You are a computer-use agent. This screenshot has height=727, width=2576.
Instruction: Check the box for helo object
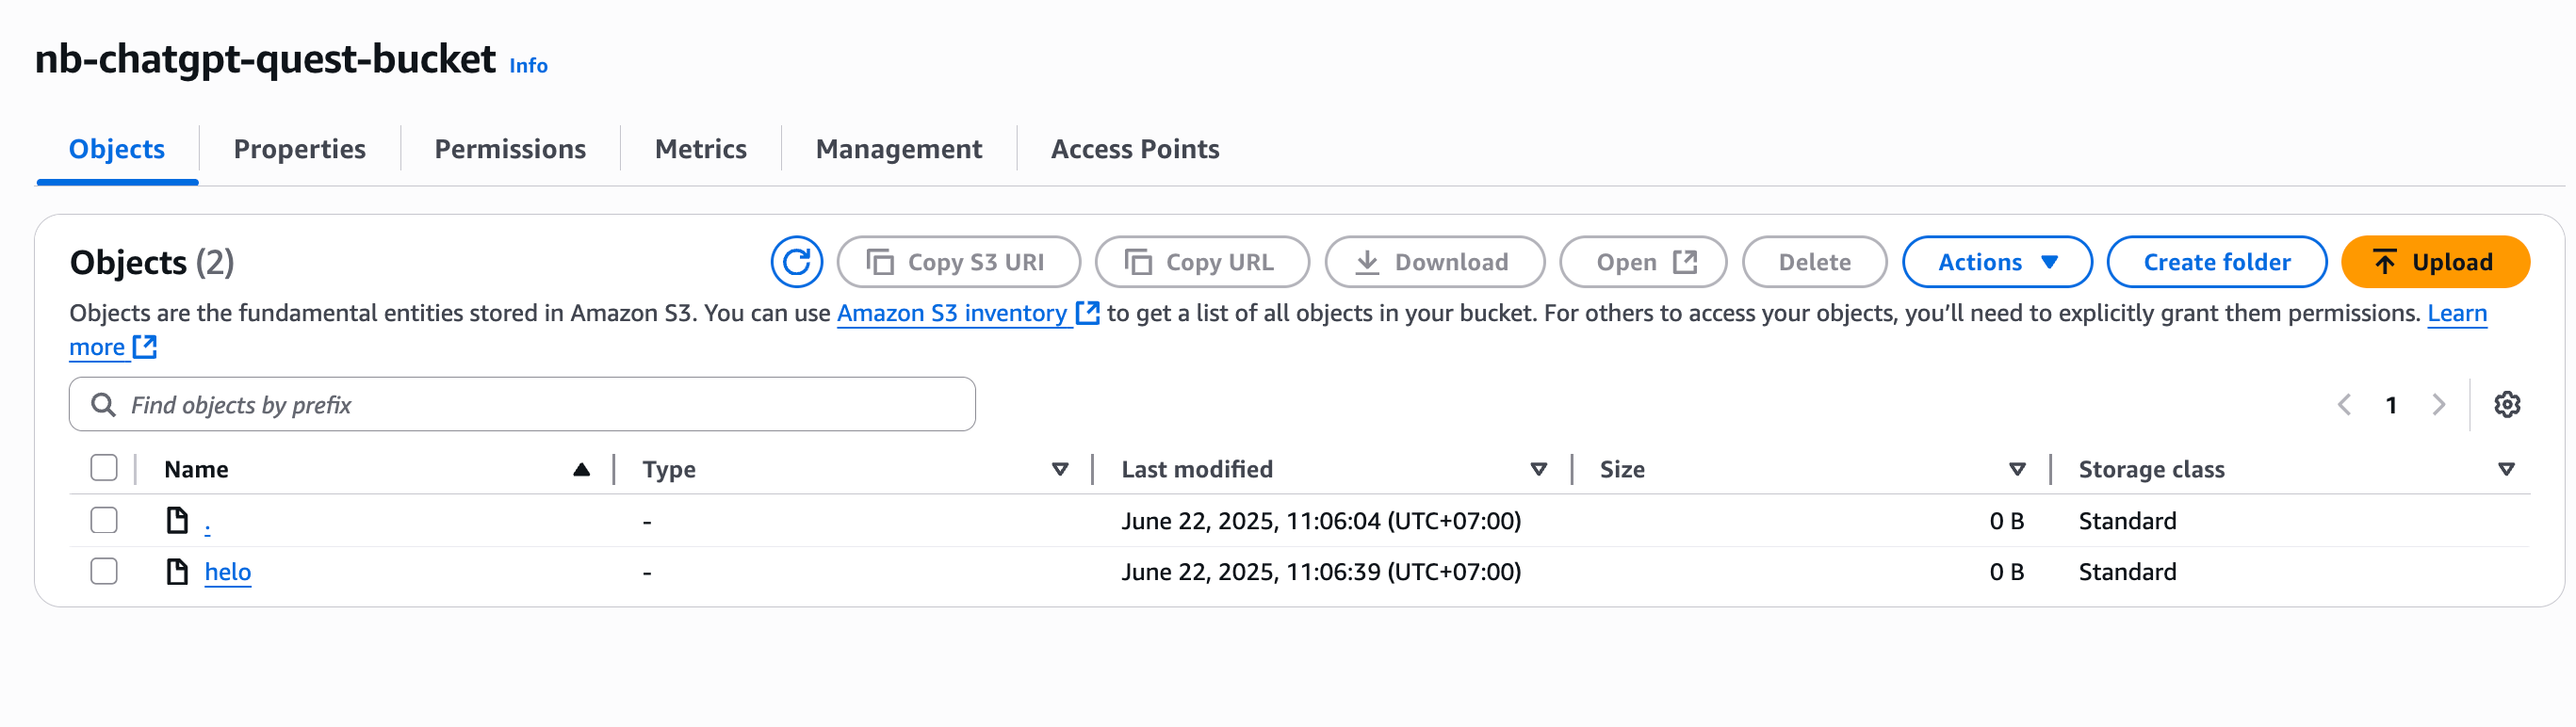coord(104,572)
